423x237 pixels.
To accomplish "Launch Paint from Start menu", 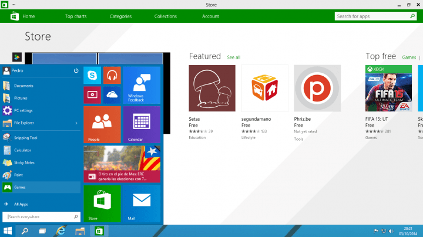I will 41,175.
